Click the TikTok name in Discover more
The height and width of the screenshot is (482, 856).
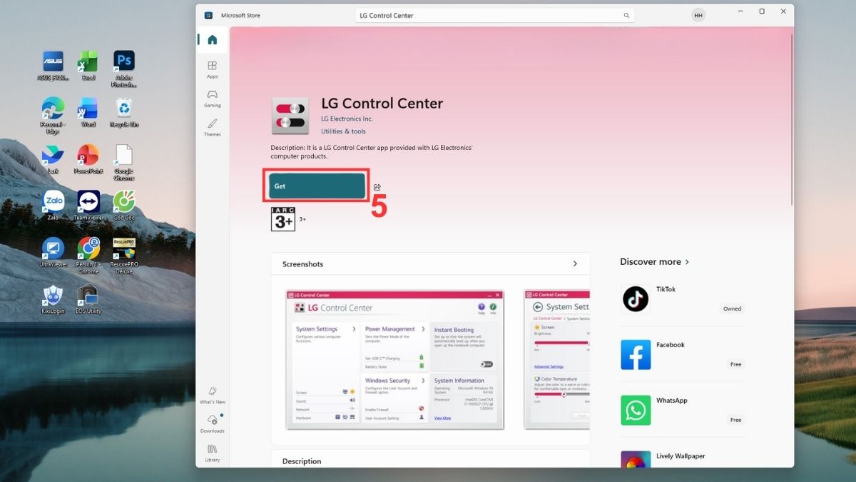coord(666,289)
